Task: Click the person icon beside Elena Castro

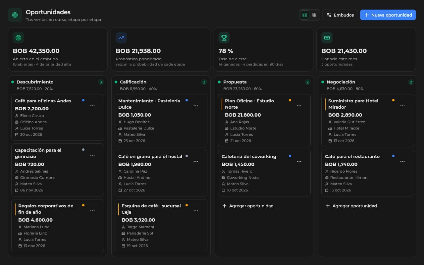Action: click(x=17, y=116)
